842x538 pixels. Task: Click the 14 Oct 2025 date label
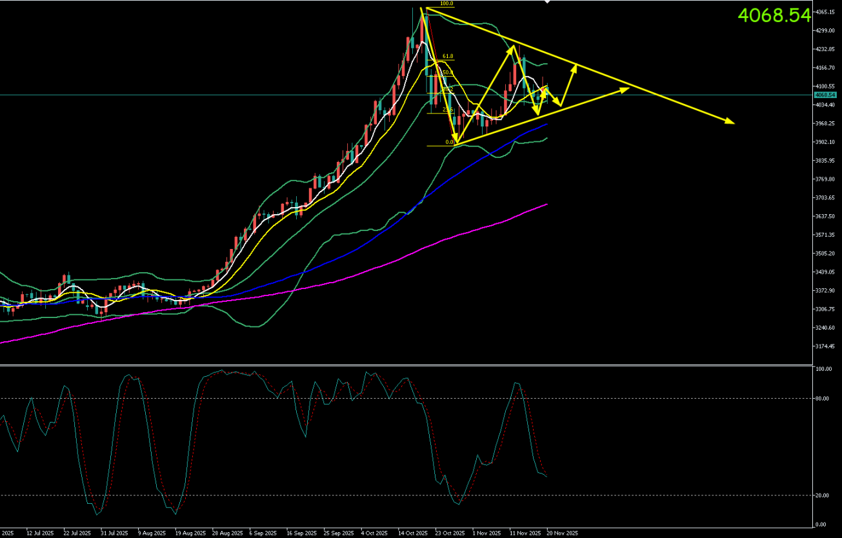tap(412, 533)
